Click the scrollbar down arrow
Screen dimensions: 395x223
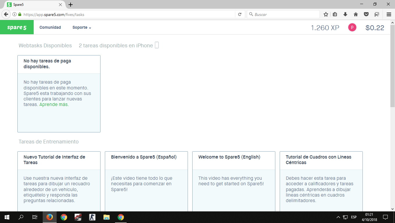coord(392,209)
